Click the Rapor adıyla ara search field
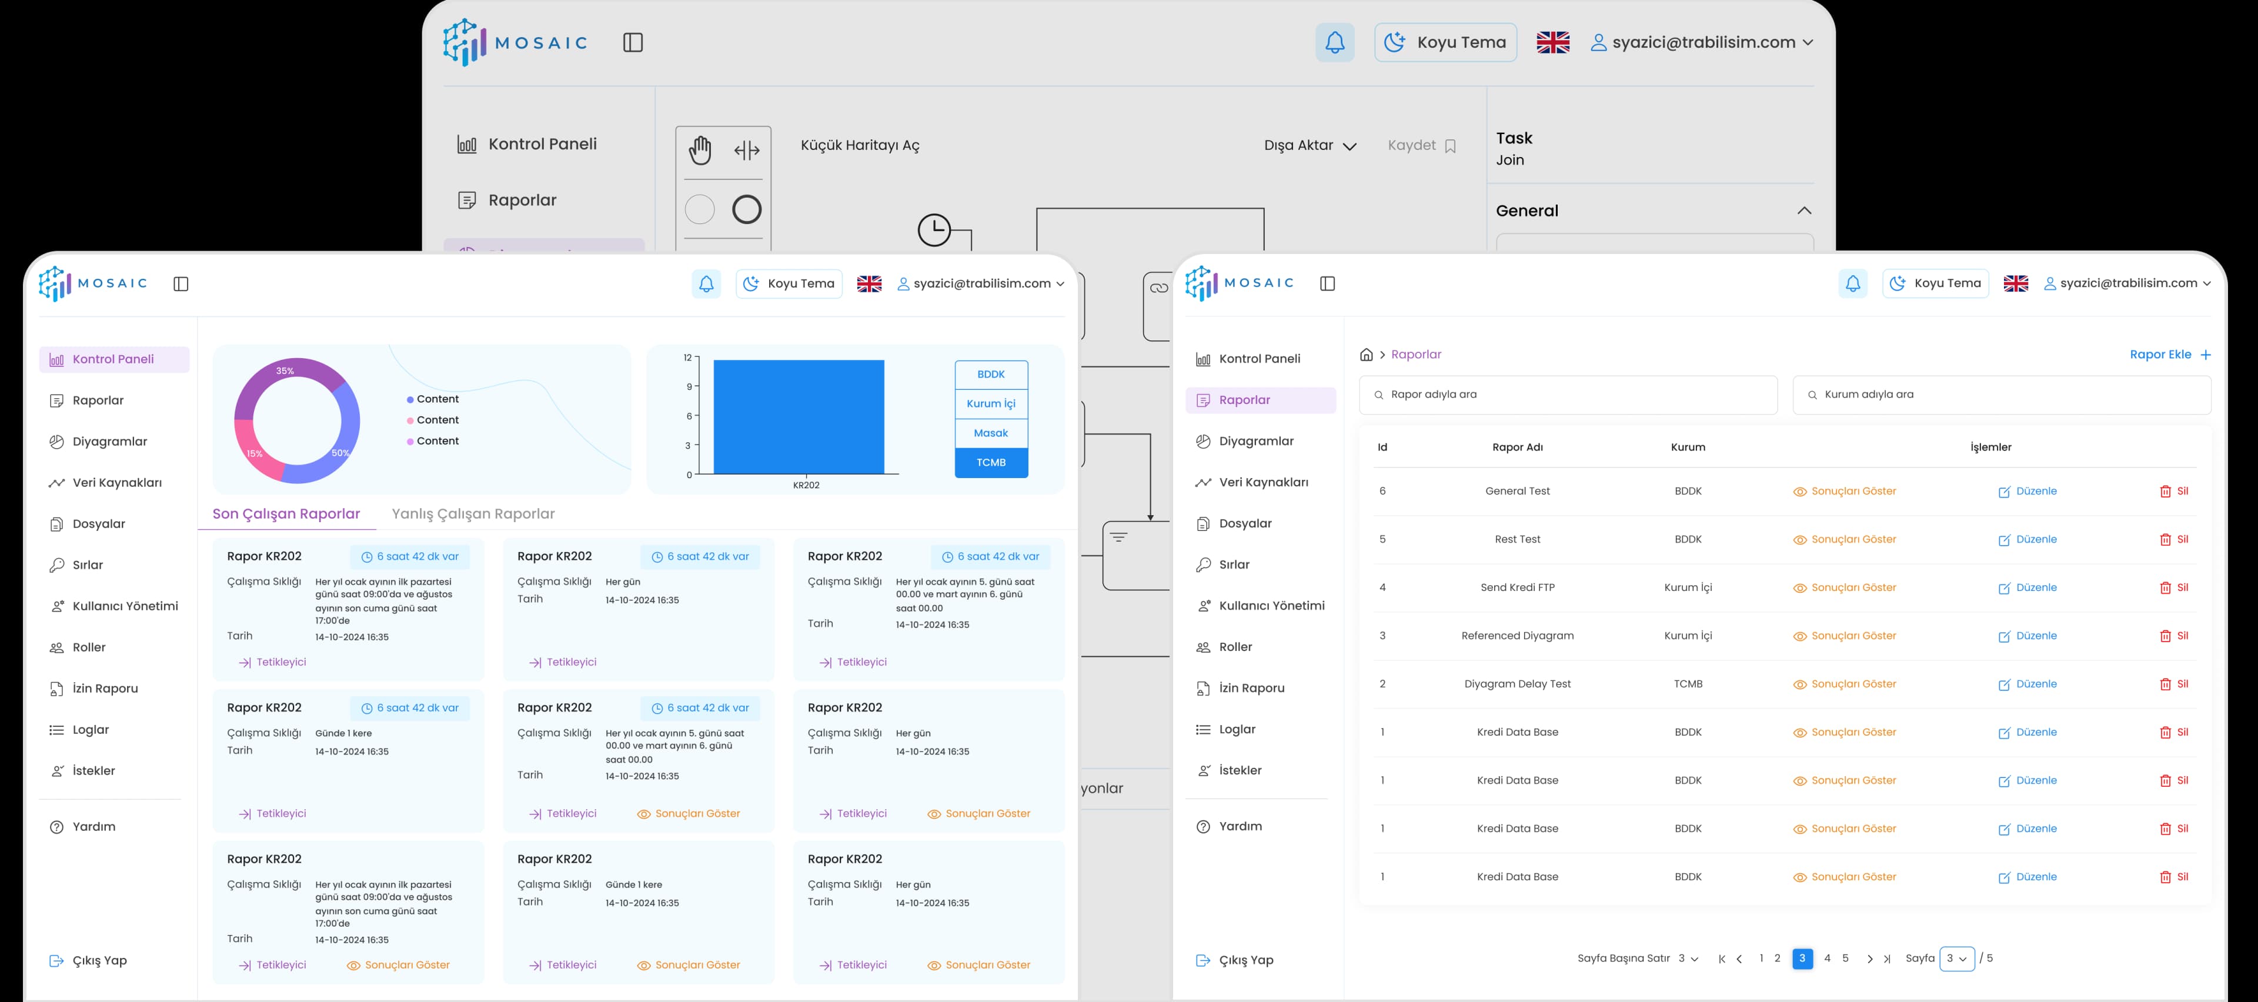 (1567, 395)
